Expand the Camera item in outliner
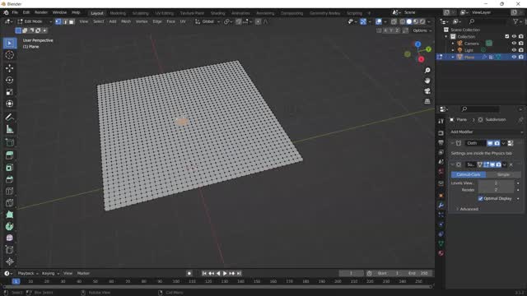 tap(453, 44)
